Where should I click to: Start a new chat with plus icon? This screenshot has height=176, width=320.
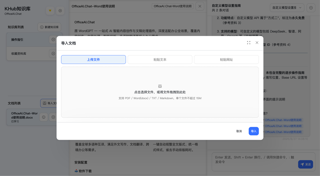tap(311, 8)
